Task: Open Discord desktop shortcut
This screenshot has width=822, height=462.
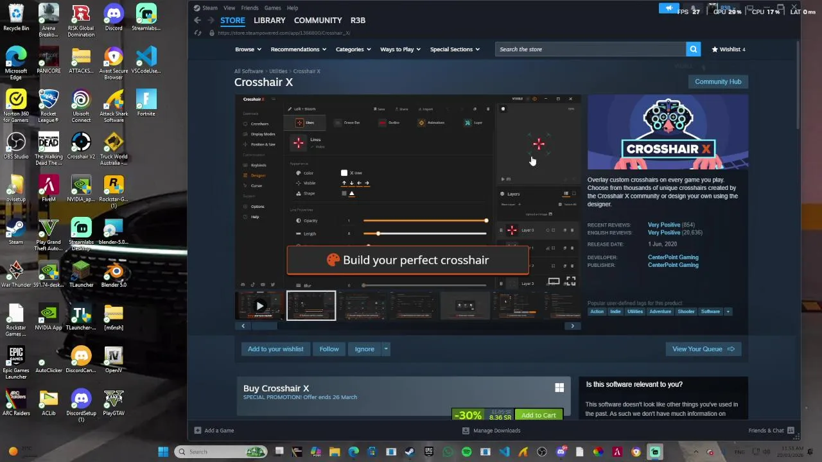Action: click(114, 18)
